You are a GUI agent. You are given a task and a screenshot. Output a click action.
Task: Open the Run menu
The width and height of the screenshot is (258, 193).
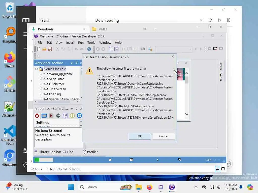(81, 42)
